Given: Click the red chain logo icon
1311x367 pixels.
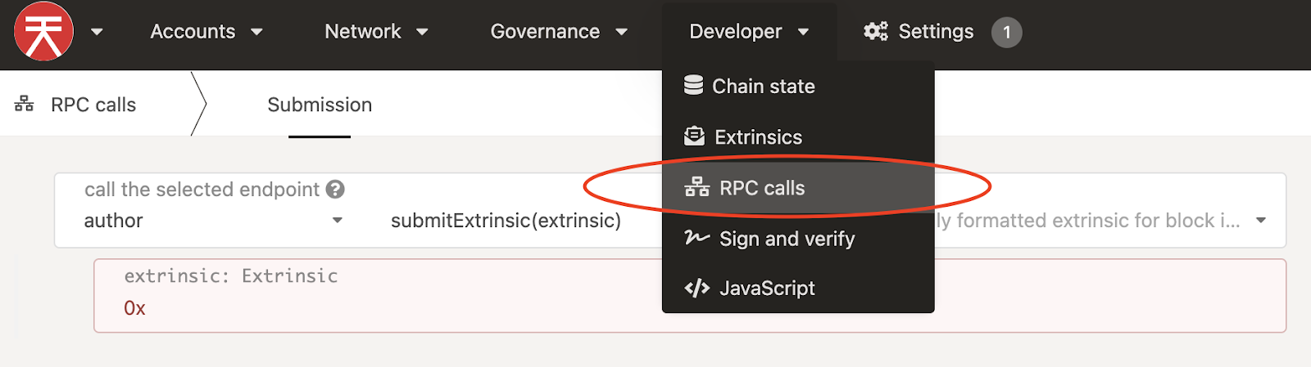Looking at the screenshot, I should [x=43, y=32].
